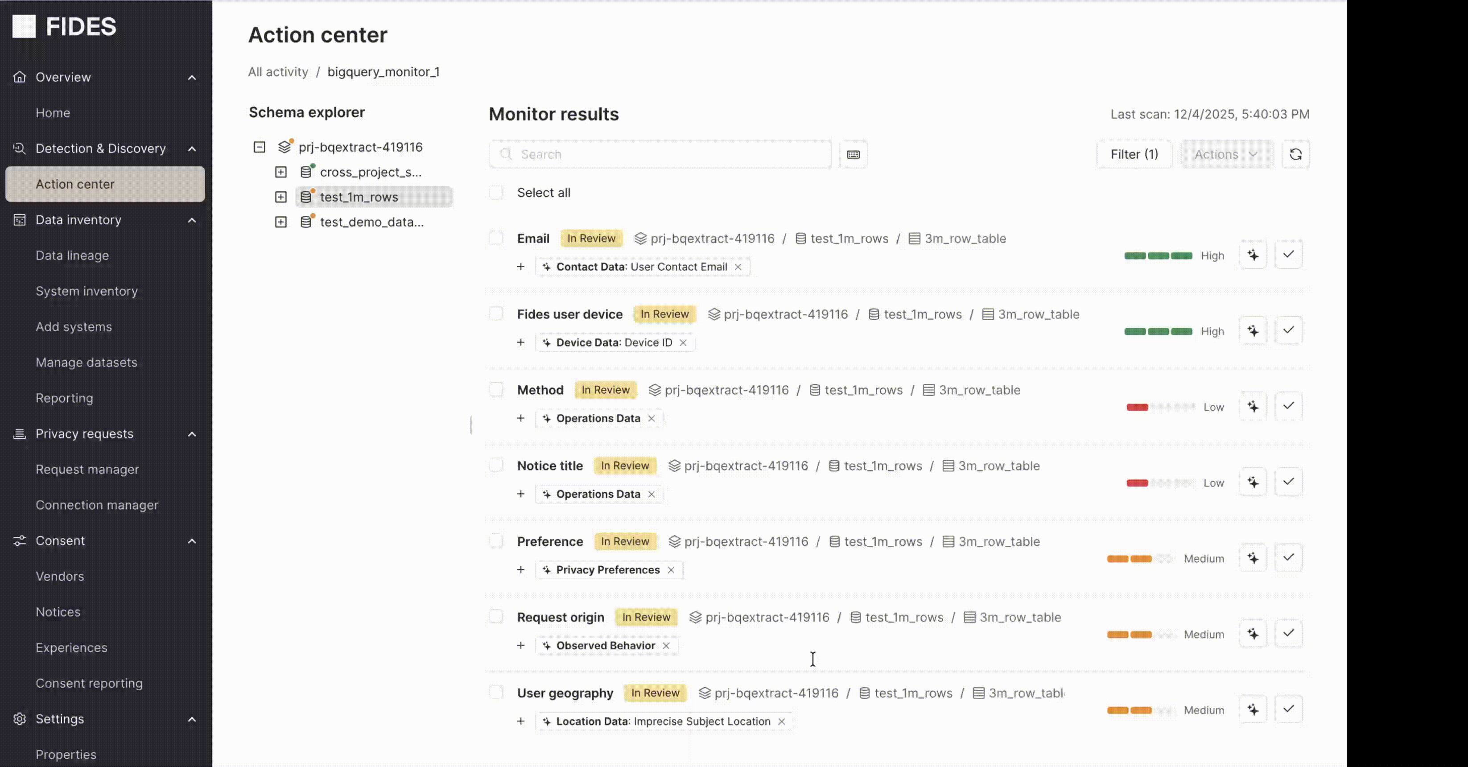Click the Filter (1) button
Viewport: 1468px width, 767px height.
(x=1134, y=154)
